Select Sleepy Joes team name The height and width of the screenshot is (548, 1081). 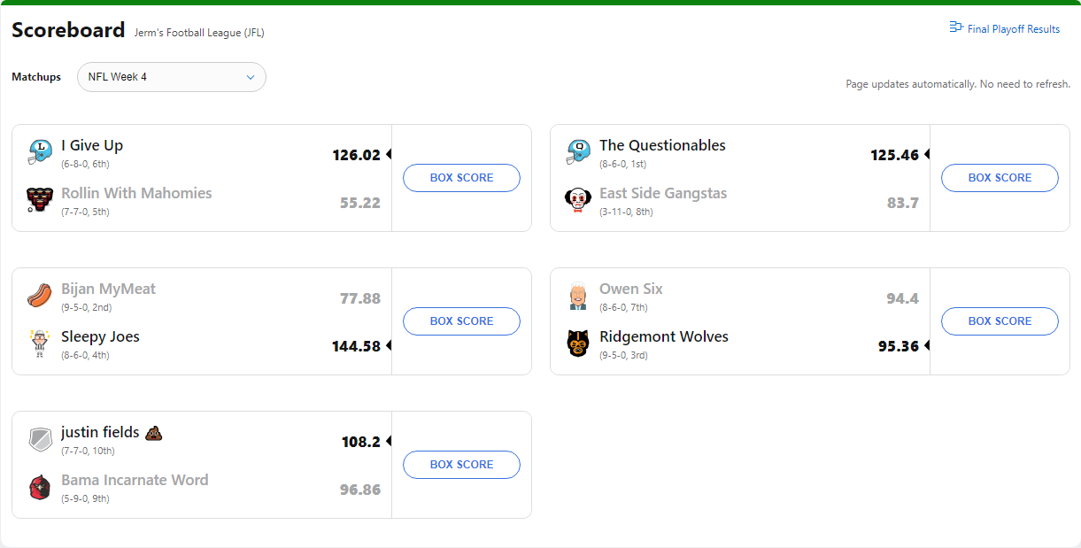pos(100,337)
